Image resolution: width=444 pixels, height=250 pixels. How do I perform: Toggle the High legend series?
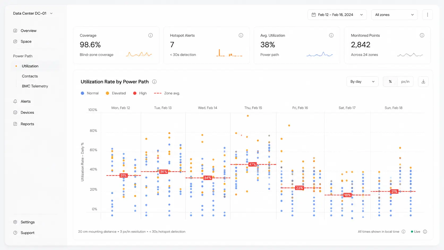tap(140, 93)
